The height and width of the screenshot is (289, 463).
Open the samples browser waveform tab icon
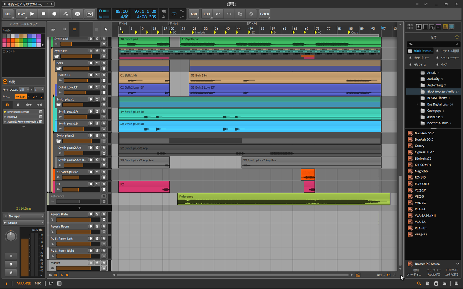point(438,27)
